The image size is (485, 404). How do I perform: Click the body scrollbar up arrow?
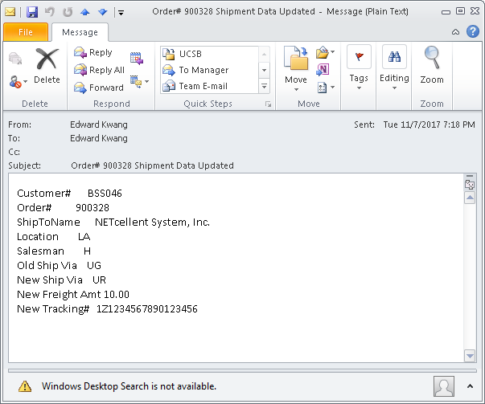470,198
